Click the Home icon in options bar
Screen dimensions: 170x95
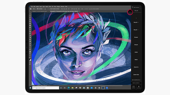pyautogui.click(x=31, y=9)
